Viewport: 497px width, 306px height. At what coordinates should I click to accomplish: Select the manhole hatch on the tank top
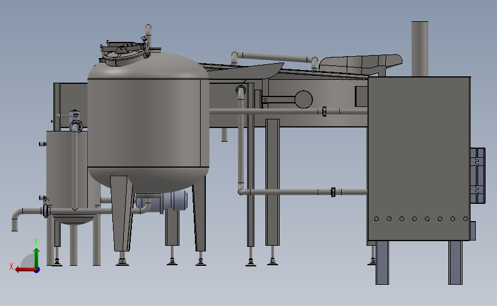pyautogui.click(x=124, y=53)
